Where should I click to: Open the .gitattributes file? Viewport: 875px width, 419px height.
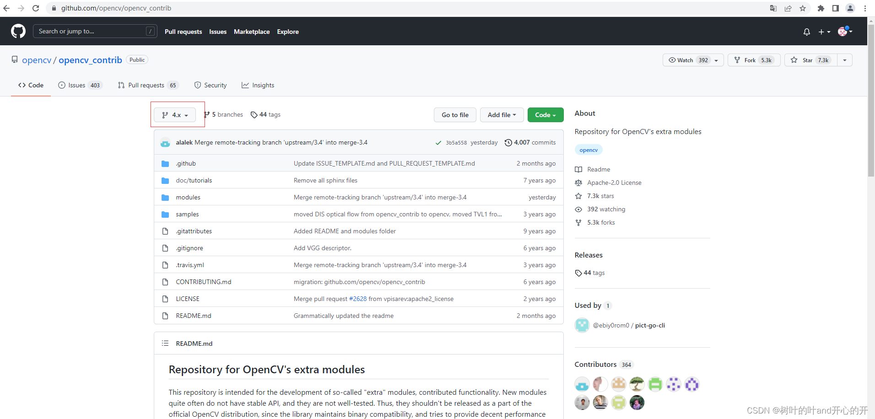coord(194,231)
